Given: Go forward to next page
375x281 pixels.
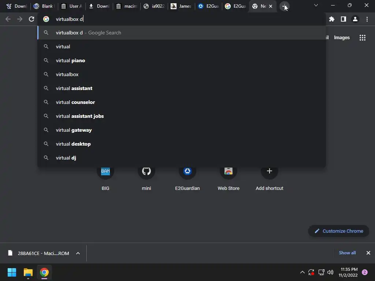Looking at the screenshot, I should [20, 19].
